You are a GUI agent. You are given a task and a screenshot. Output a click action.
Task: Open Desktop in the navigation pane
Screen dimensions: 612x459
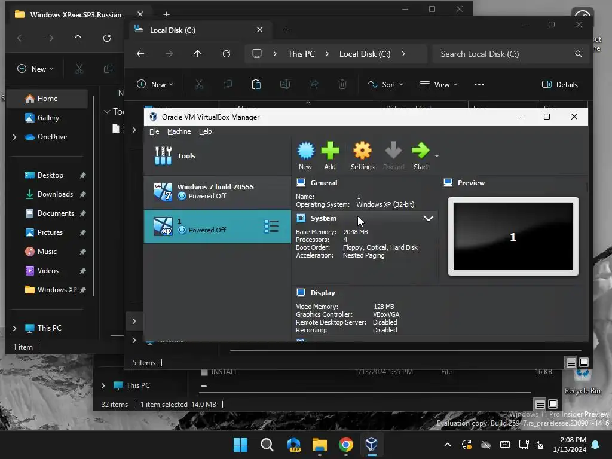[x=50, y=175]
